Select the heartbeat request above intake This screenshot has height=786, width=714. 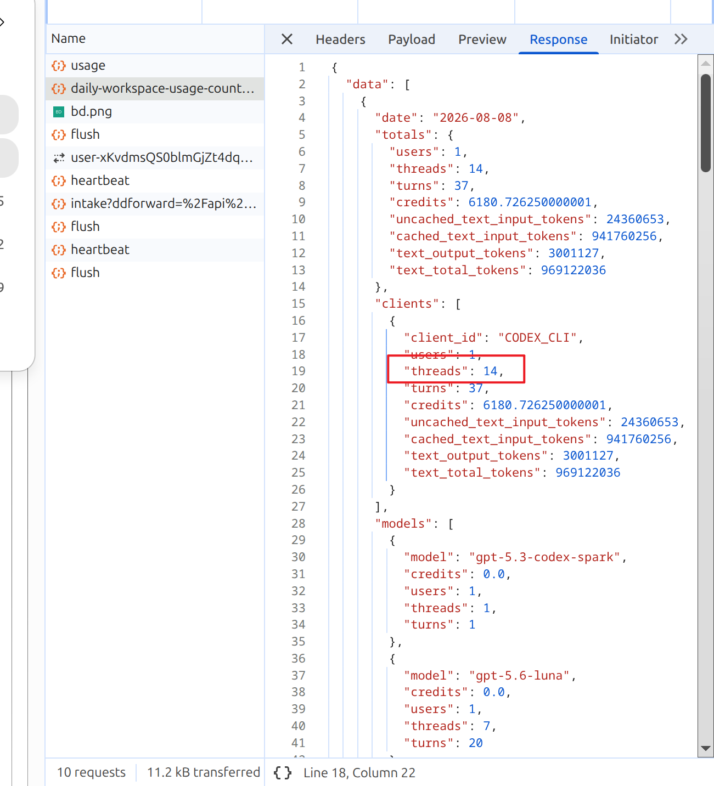155,180
